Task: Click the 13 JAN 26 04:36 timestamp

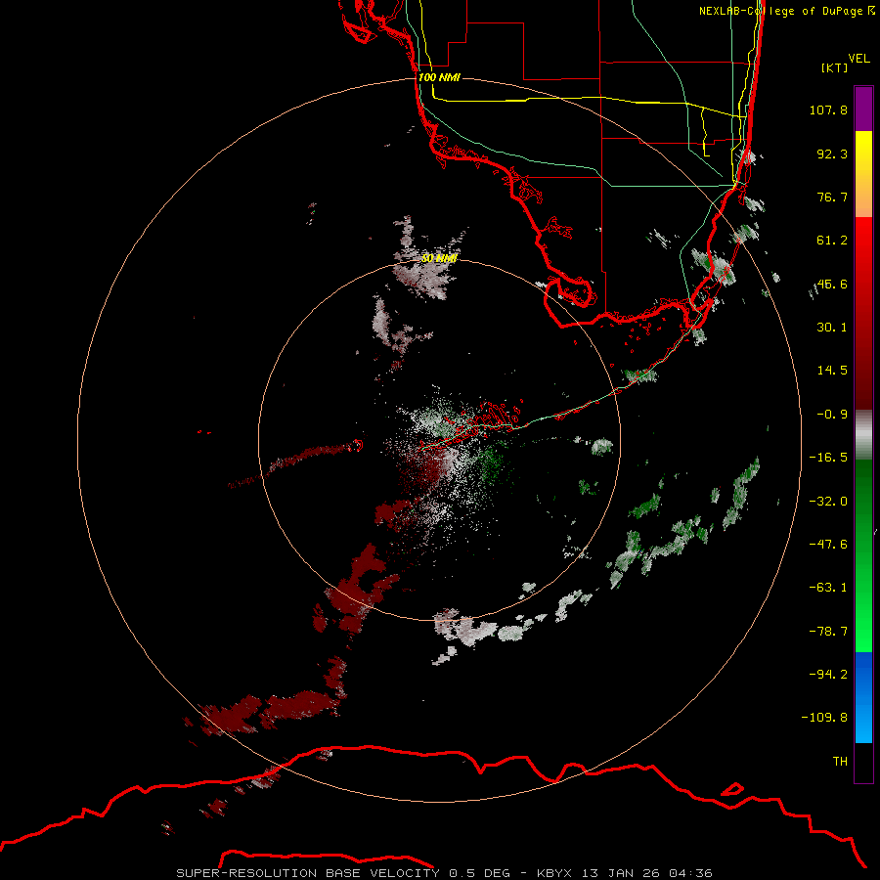Action: point(647,873)
